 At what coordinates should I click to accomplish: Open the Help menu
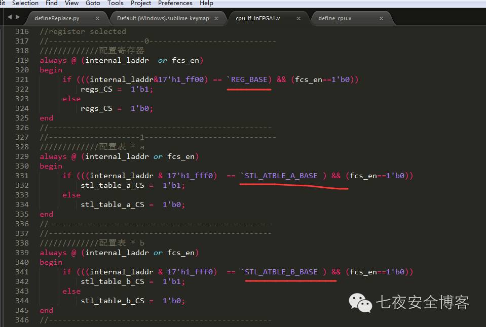[206, 3]
